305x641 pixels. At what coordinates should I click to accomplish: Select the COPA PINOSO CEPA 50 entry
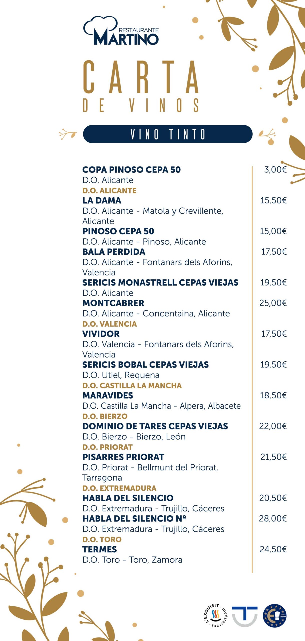click(x=131, y=170)
